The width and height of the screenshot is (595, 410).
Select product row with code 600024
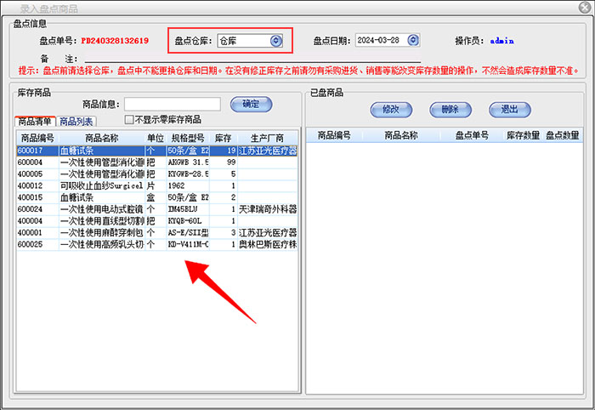tap(85, 209)
